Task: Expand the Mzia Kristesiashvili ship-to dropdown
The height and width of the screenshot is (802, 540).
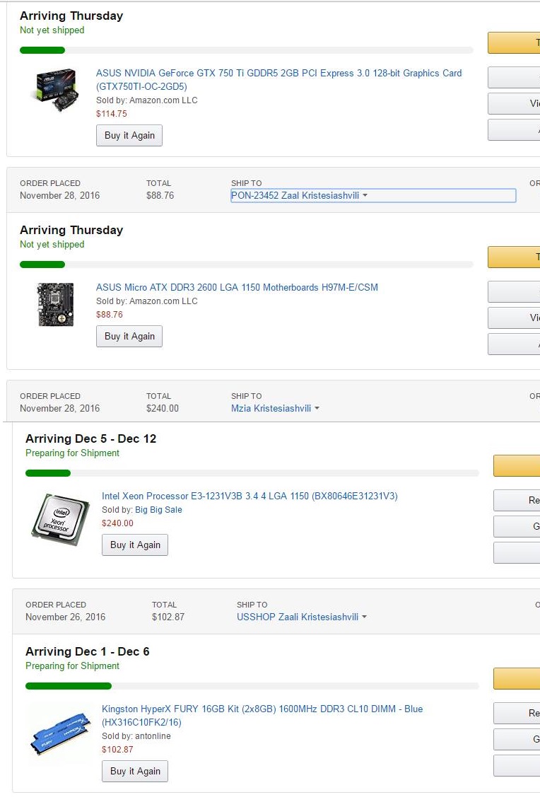Action: 275,408
